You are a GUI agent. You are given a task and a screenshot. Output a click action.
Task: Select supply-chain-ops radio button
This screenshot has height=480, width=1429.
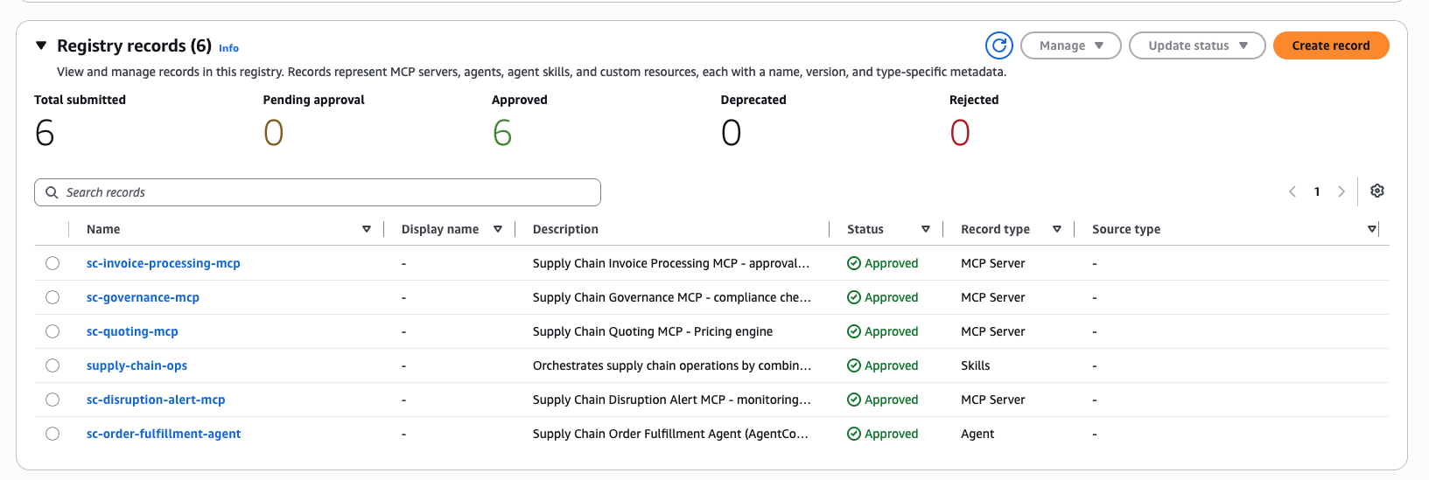click(x=53, y=365)
